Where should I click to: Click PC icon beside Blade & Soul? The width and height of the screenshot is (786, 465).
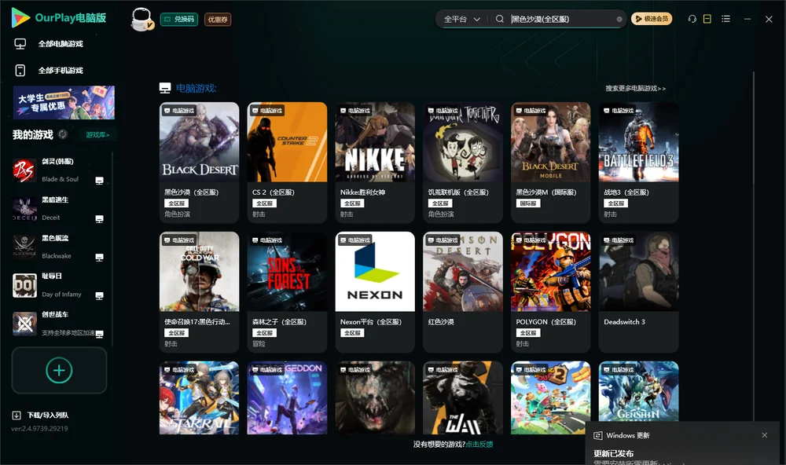(x=99, y=181)
